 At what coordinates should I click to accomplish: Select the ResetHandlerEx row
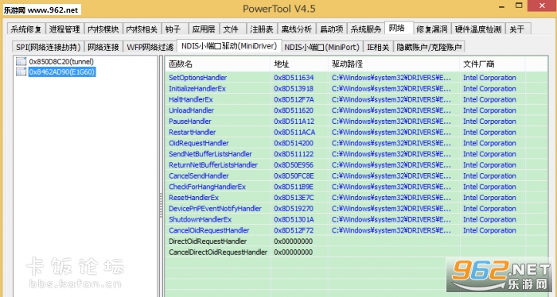(356, 198)
